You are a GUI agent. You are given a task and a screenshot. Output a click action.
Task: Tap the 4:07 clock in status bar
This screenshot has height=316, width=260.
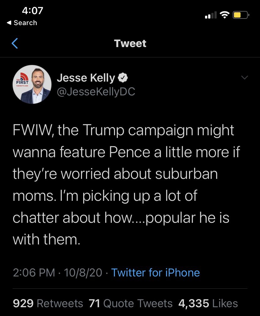pyautogui.click(x=32, y=11)
